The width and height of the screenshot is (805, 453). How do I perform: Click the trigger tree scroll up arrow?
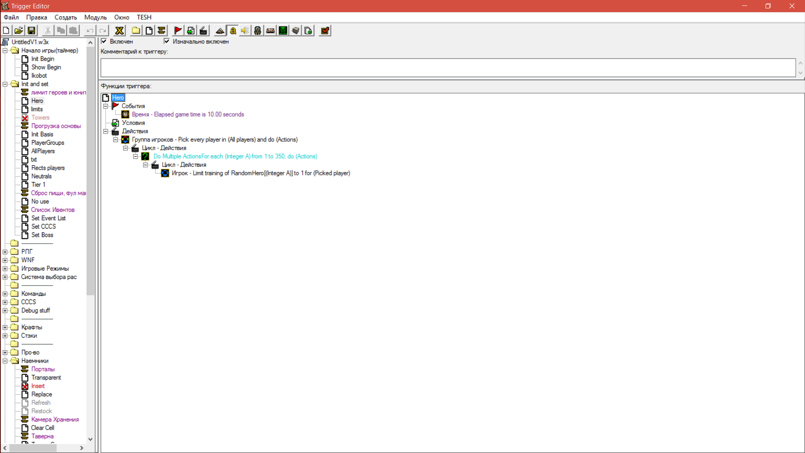point(90,42)
